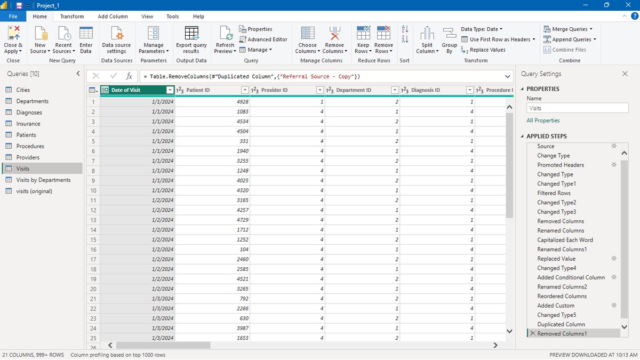The width and height of the screenshot is (640, 360).
Task: Click the Replace Values command
Action: coord(483,50)
